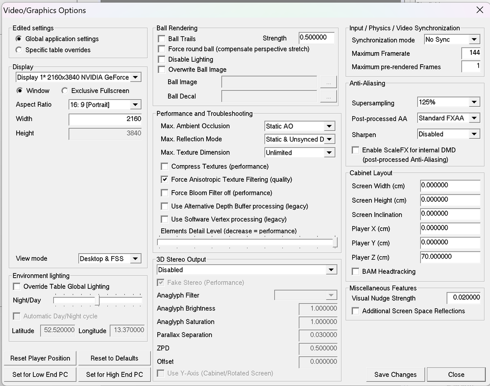Viewport: 490px width, 386px height.
Task: Click the Night/Day slider handle
Action: 98,300
